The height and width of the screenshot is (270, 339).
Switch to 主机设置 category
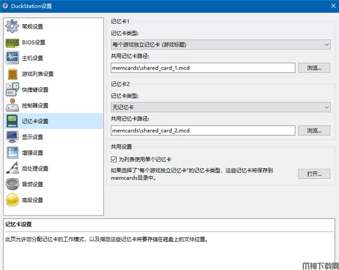(32, 58)
